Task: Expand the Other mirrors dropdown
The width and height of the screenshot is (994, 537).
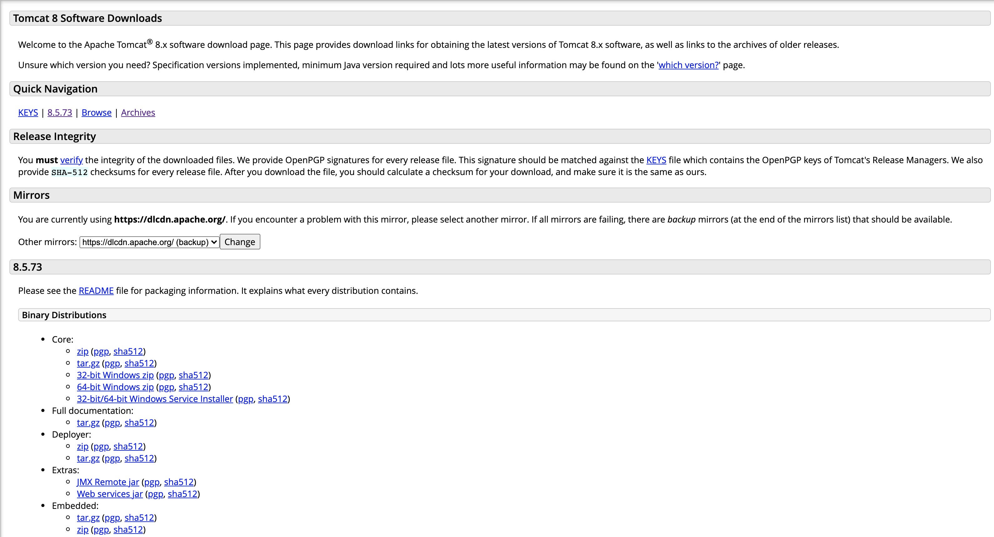Action: point(149,242)
